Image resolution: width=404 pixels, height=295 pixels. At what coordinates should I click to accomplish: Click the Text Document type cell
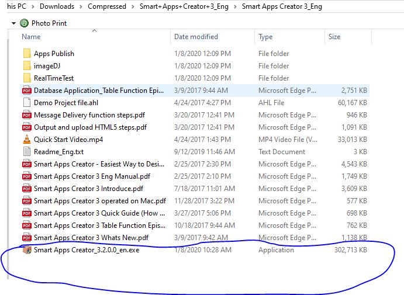[x=282, y=152]
